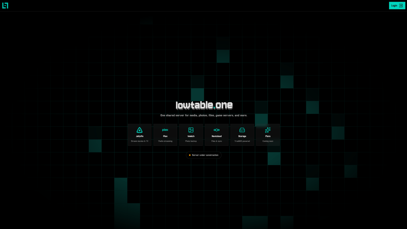Image resolution: width=407 pixels, height=229 pixels.
Task: Click the lowtable logo in the top-left corner
Action: tap(5, 6)
